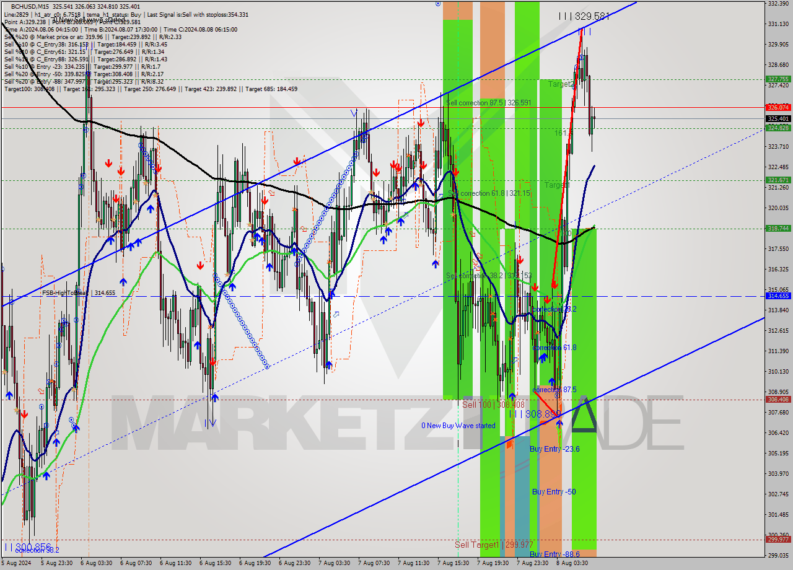The image size is (793, 570).
Task: Click the 'Sell Target1 | 299.977' label
Action: click(494, 545)
